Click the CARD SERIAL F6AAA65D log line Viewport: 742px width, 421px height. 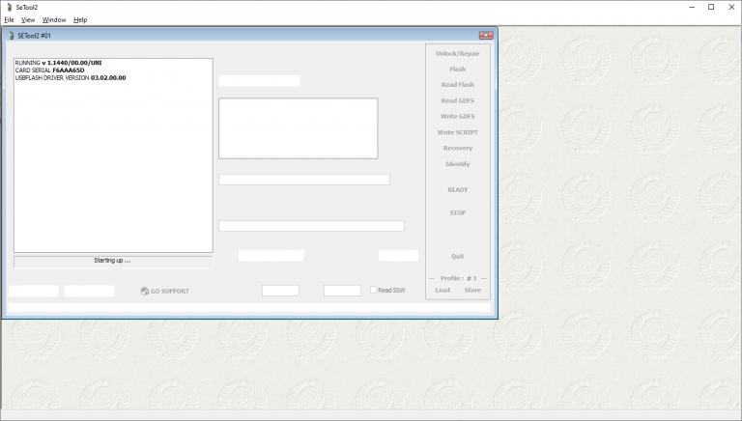coord(49,70)
